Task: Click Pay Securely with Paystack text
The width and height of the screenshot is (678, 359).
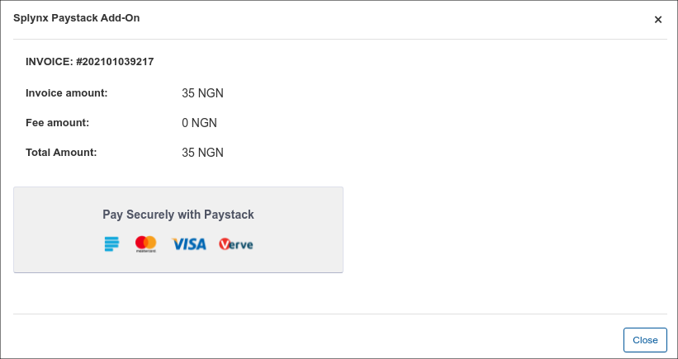Action: click(x=178, y=215)
